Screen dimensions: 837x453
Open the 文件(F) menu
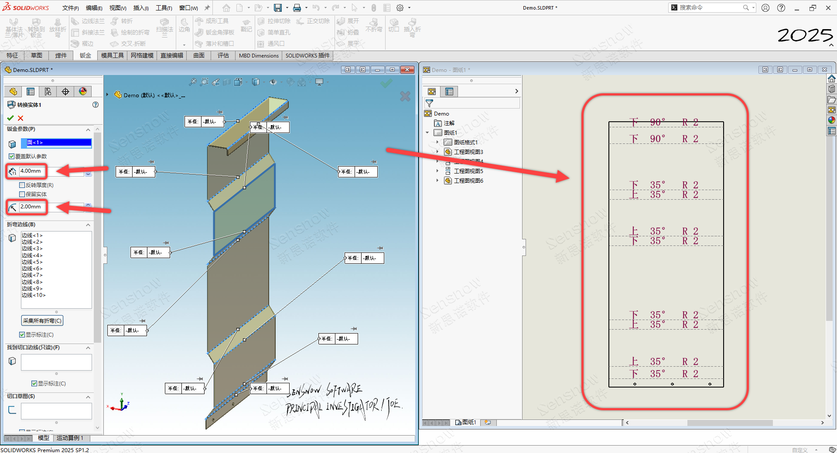pyautogui.click(x=70, y=8)
